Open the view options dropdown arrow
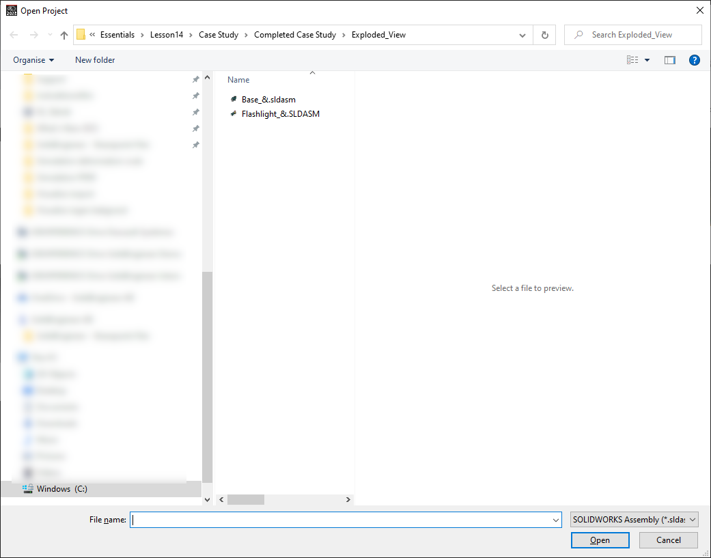Viewport: 711px width, 558px height. [x=647, y=60]
